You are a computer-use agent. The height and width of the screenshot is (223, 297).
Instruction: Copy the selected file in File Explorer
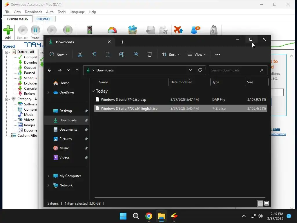click(x=94, y=54)
